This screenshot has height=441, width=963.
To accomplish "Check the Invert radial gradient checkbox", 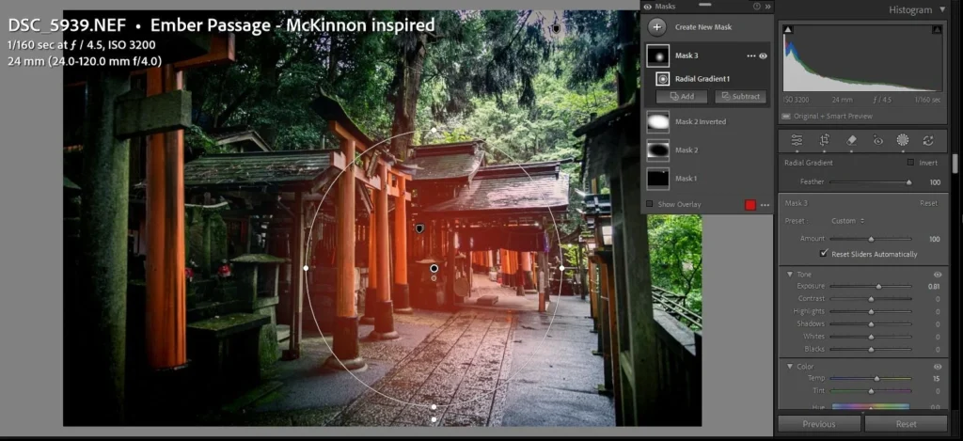I will pyautogui.click(x=910, y=163).
